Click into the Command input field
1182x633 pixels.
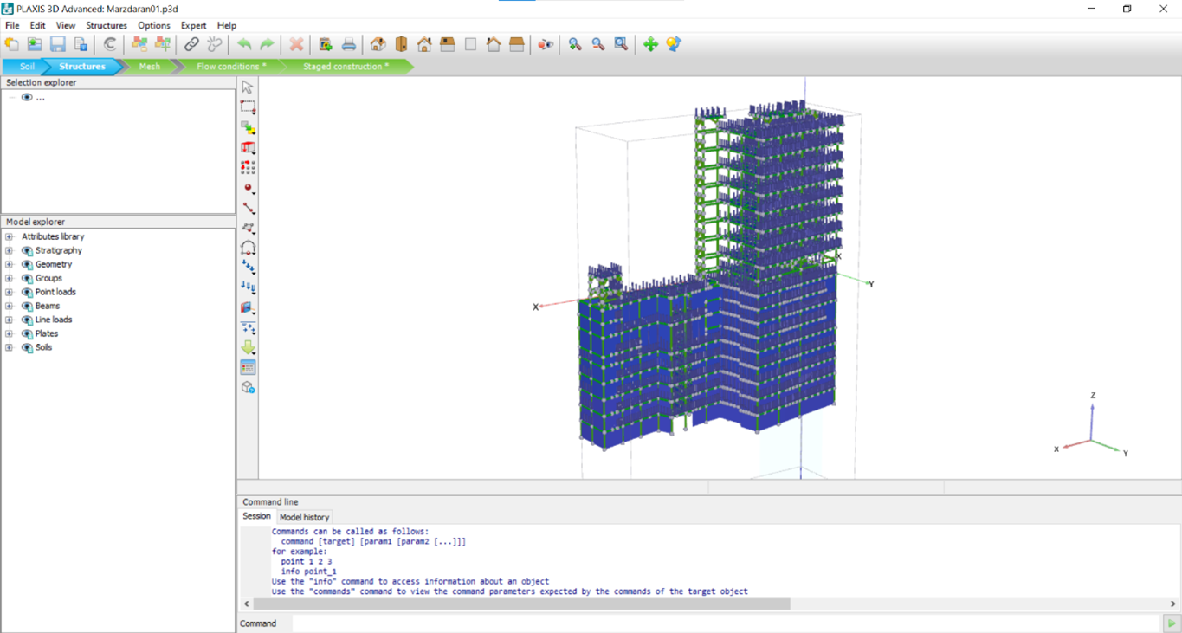[x=726, y=623]
